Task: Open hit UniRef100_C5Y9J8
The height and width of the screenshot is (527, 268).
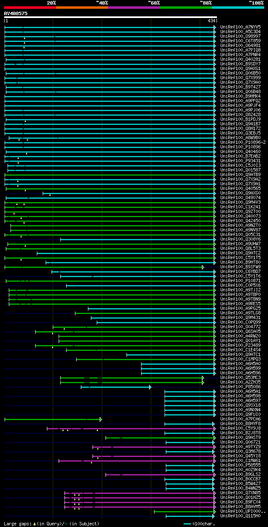Action: (x=240, y=428)
